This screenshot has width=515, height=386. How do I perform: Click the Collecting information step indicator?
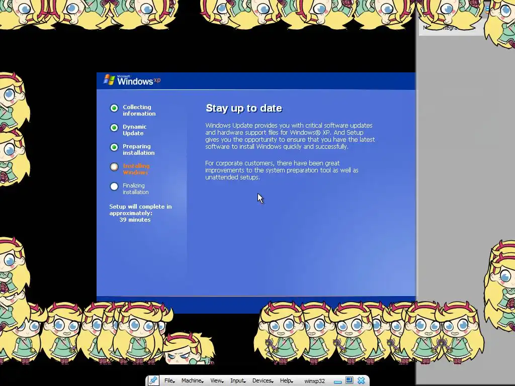[114, 108]
